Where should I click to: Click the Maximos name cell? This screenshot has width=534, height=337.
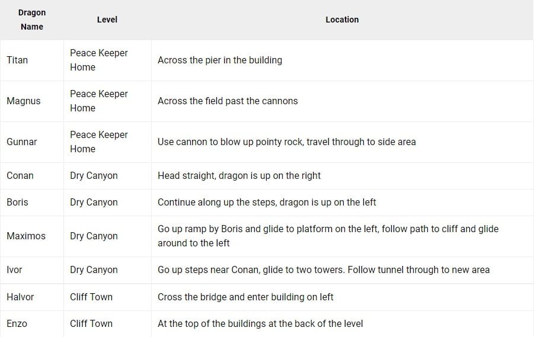click(25, 236)
